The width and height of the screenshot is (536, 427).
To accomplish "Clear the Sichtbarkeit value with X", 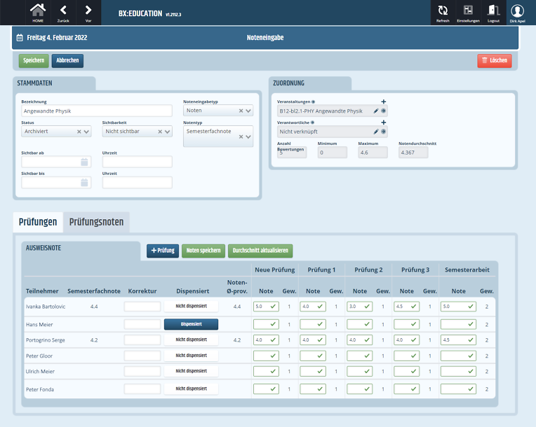I will 160,132.
